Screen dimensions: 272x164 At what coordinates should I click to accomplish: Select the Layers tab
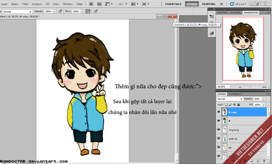coord(221,94)
